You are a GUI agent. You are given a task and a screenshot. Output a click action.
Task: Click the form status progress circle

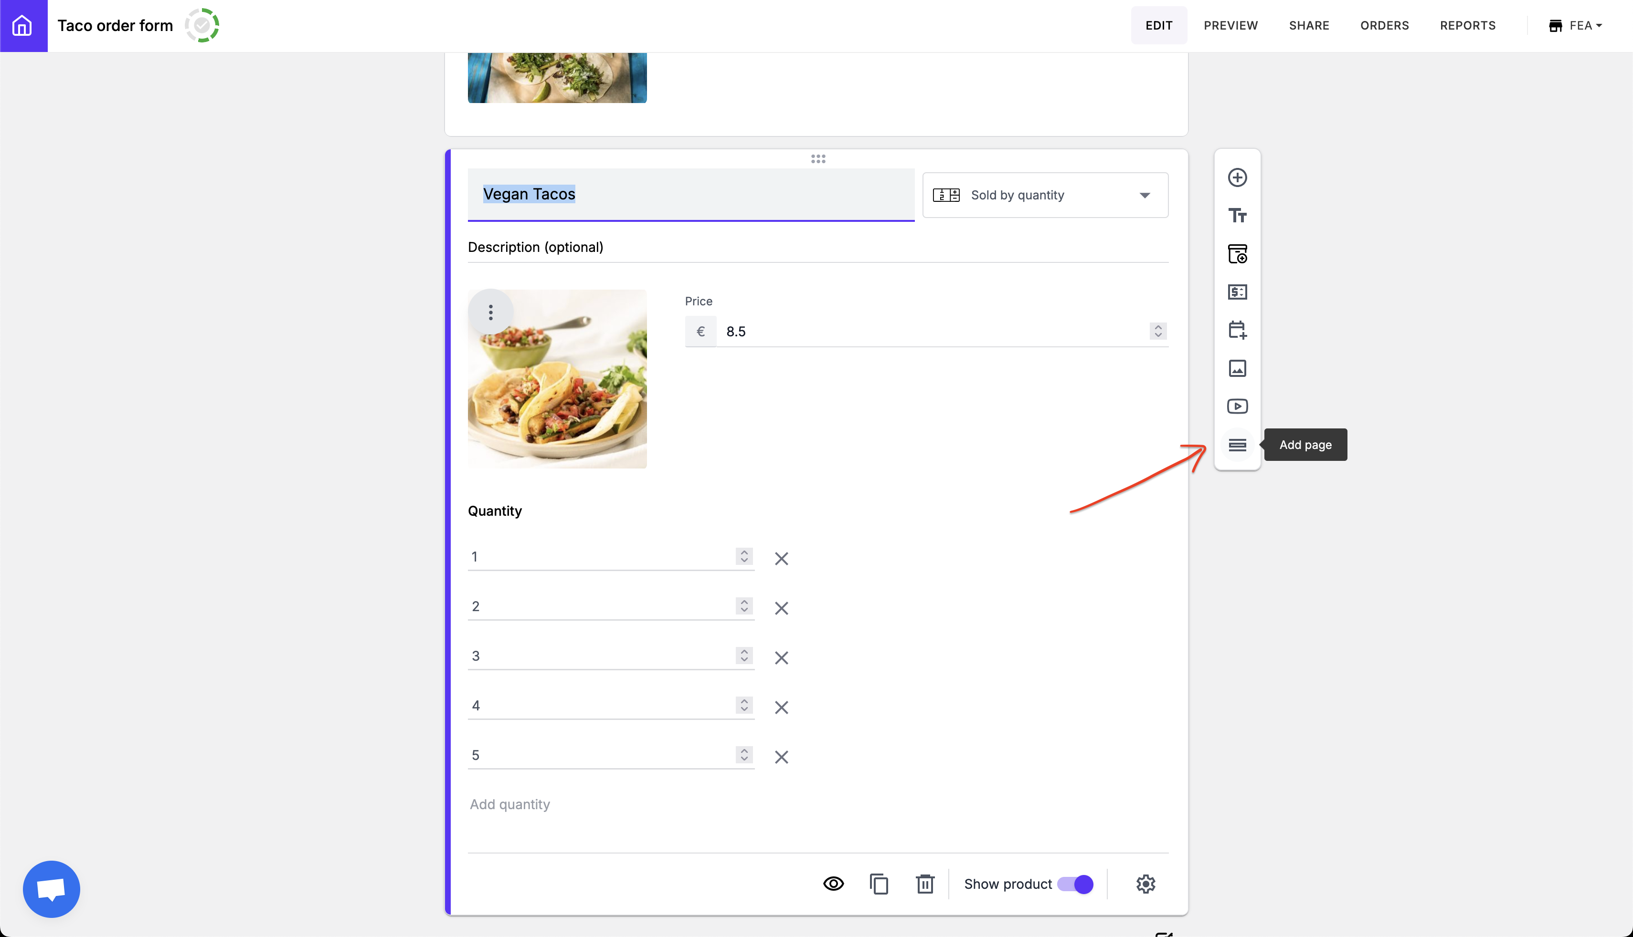pyautogui.click(x=202, y=26)
